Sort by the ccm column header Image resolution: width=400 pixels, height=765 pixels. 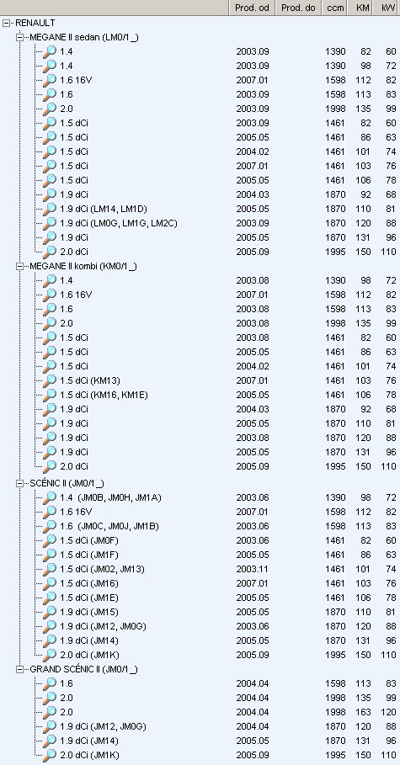coord(335,8)
